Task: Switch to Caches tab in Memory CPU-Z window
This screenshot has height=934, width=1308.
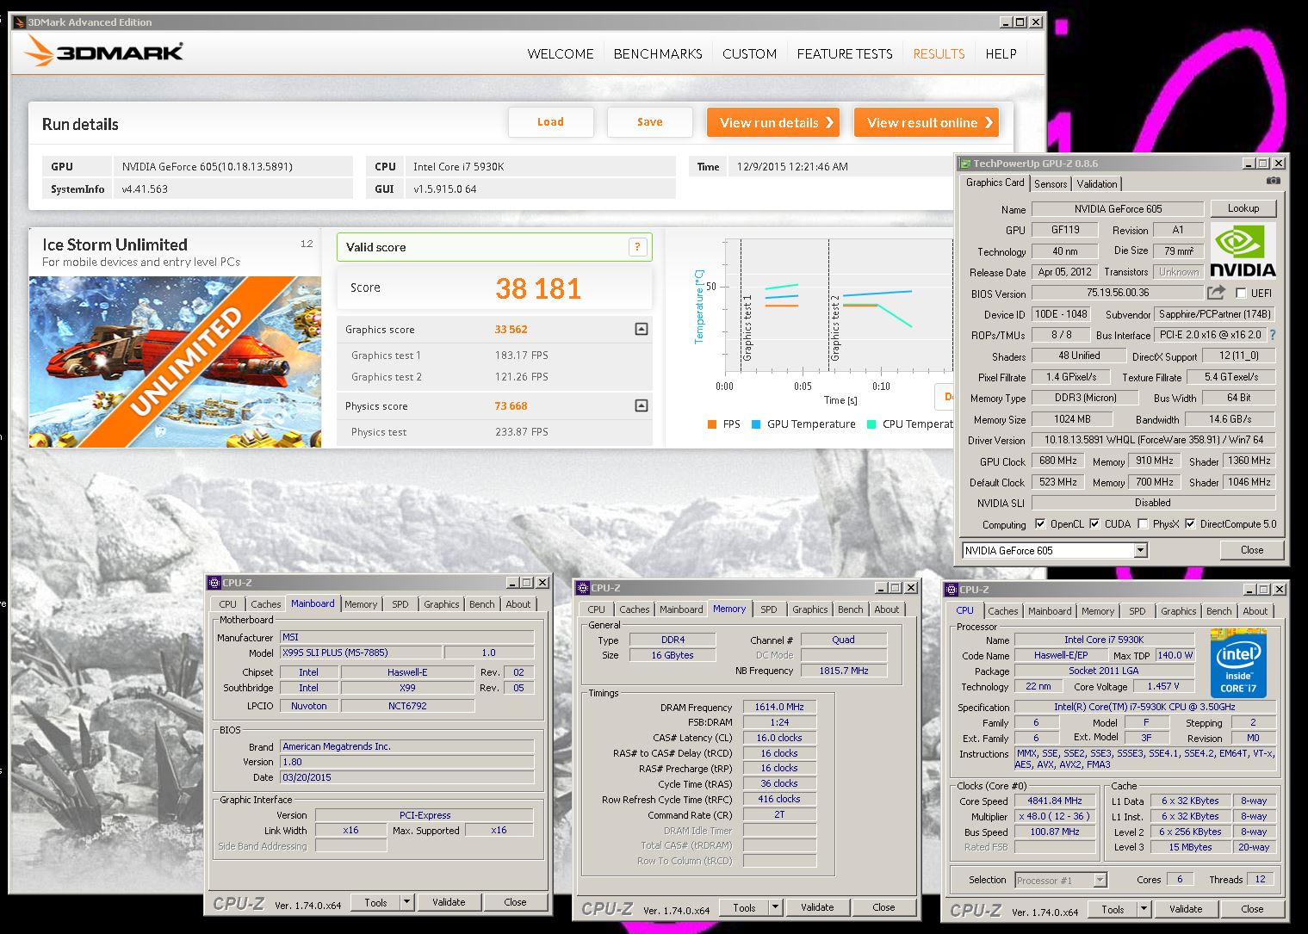Action: pos(635,609)
